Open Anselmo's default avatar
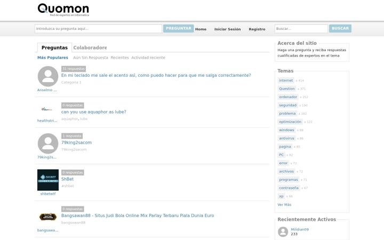The image size is (384, 240). tap(48, 76)
